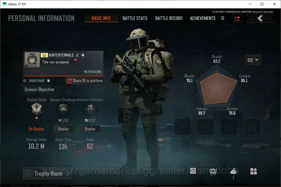Go back using the left arrow button
The height and width of the screenshot is (187, 281).
260,18
